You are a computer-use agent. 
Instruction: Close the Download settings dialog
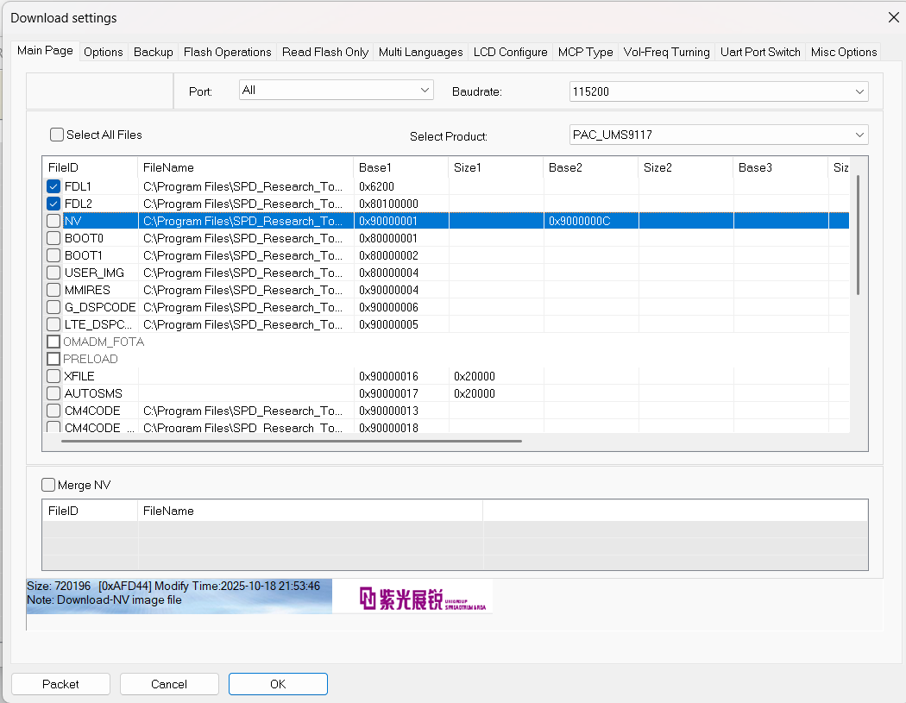[x=893, y=17]
